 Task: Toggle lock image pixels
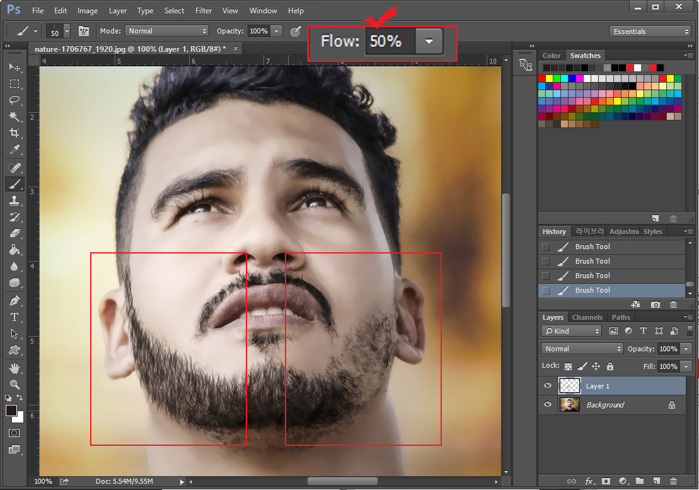(582, 366)
